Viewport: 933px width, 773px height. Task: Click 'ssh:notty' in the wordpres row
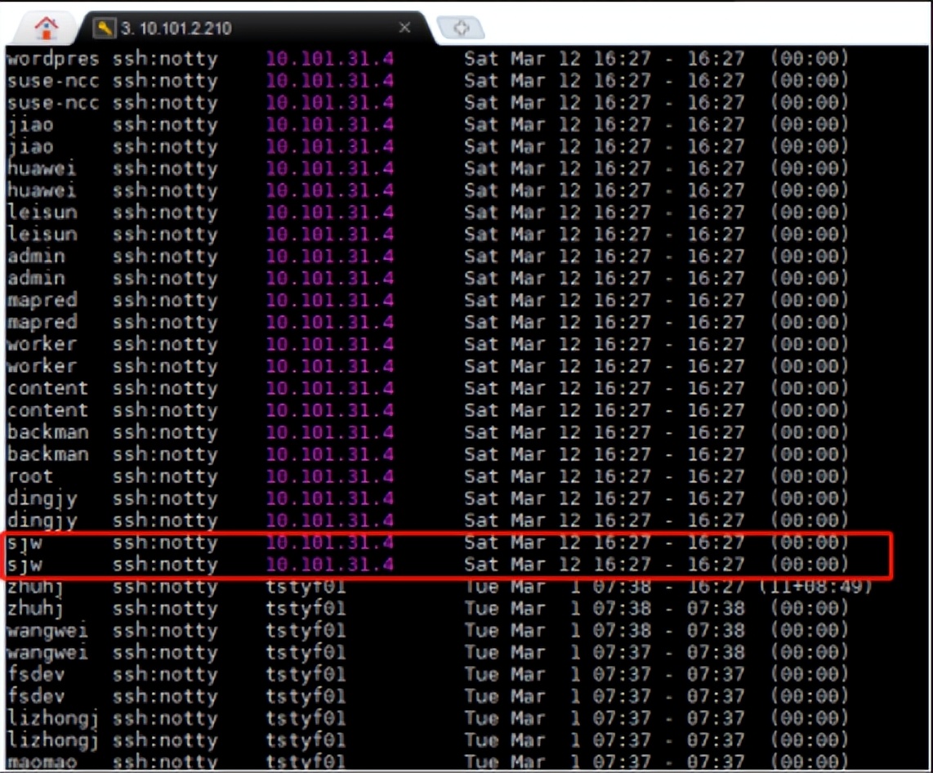pos(165,59)
